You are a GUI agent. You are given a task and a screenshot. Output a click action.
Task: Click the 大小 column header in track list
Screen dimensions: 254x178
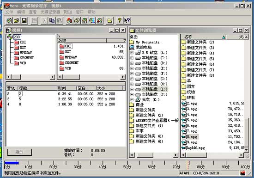(x=109, y=88)
